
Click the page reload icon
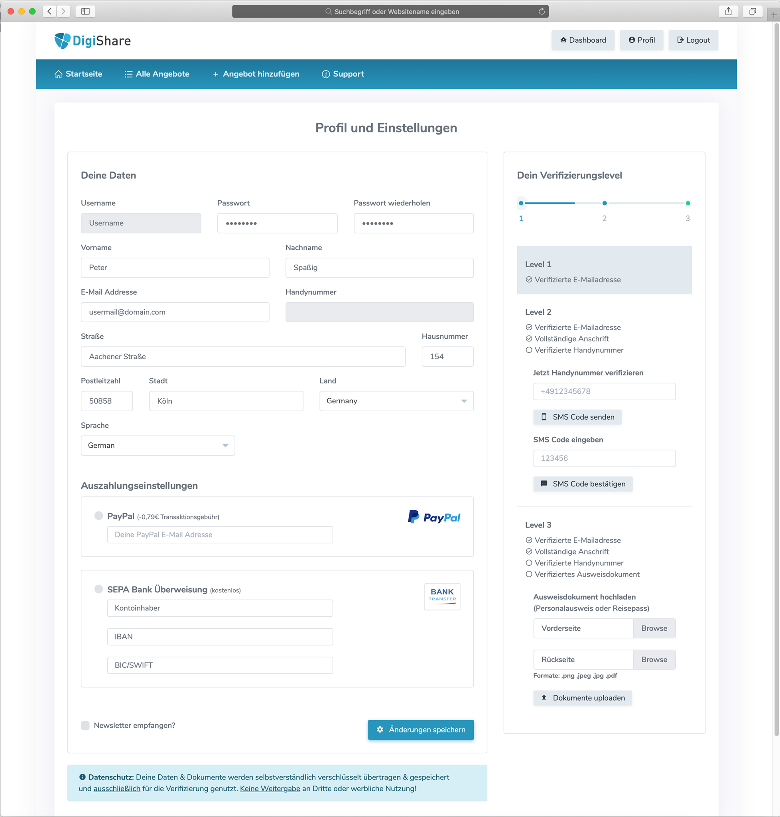coord(542,11)
